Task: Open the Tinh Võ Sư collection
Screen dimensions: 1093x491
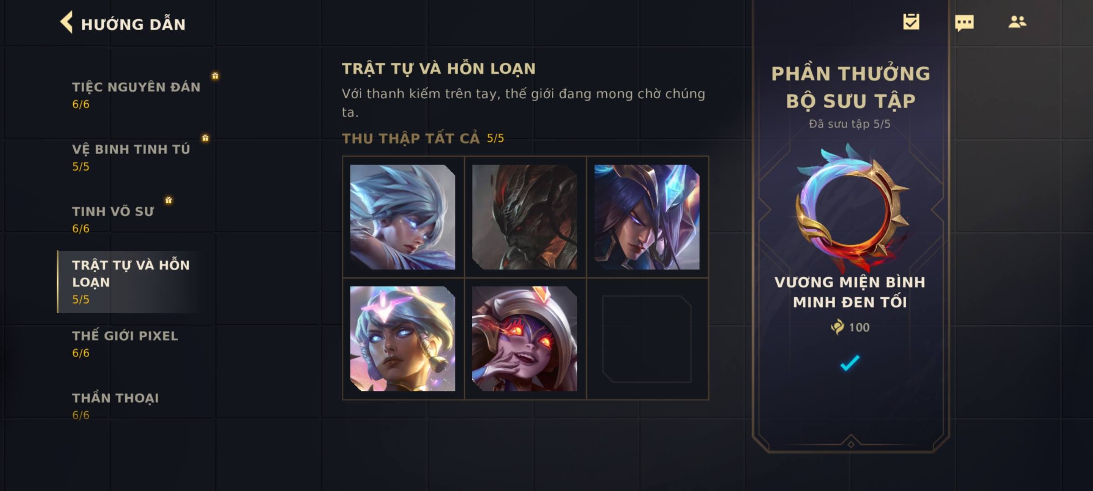Action: pyautogui.click(x=113, y=220)
